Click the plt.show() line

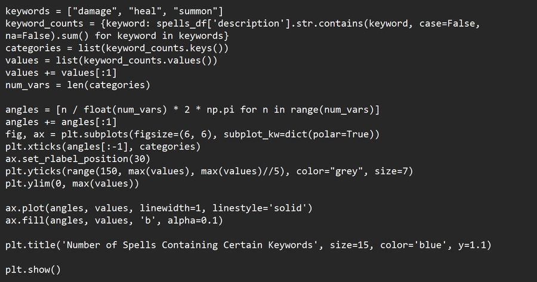pyautogui.click(x=33, y=270)
